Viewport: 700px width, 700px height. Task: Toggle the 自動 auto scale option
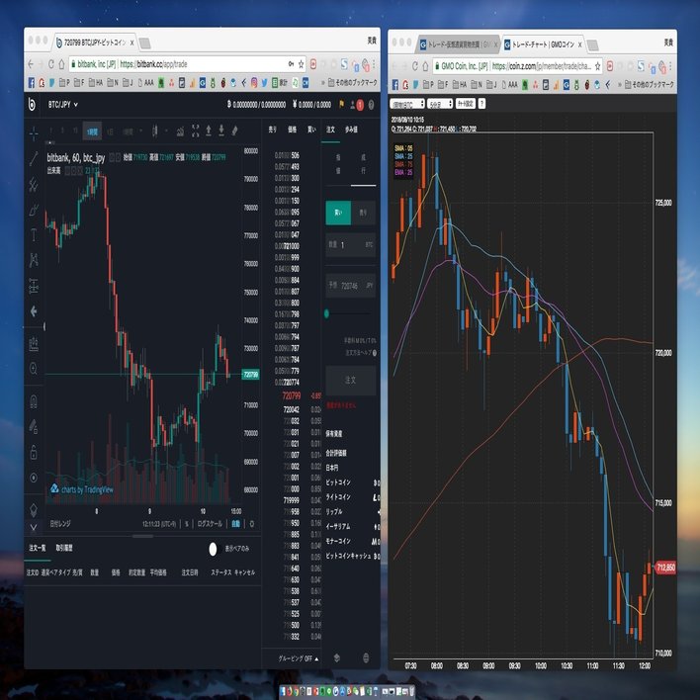tap(235, 524)
